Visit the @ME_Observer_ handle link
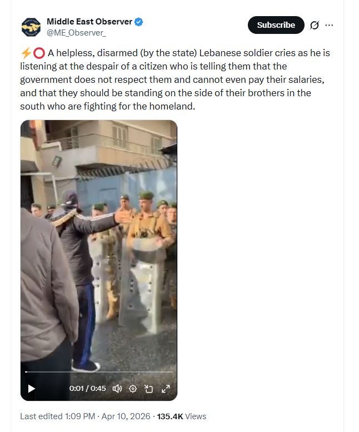The height and width of the screenshot is (432, 359). coord(76,33)
